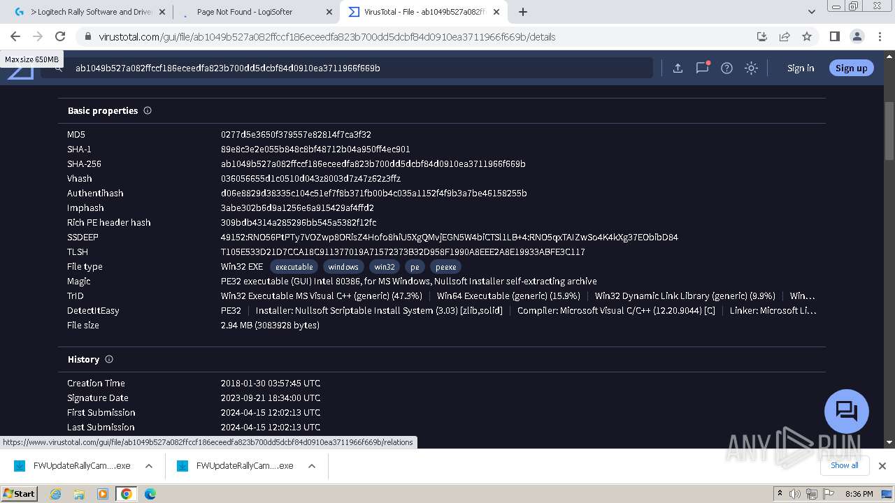895x503 pixels.
Task: Click the system tray volume icon
Action: pos(796,494)
